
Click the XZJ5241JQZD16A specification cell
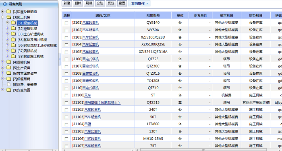[x=153, y=52]
